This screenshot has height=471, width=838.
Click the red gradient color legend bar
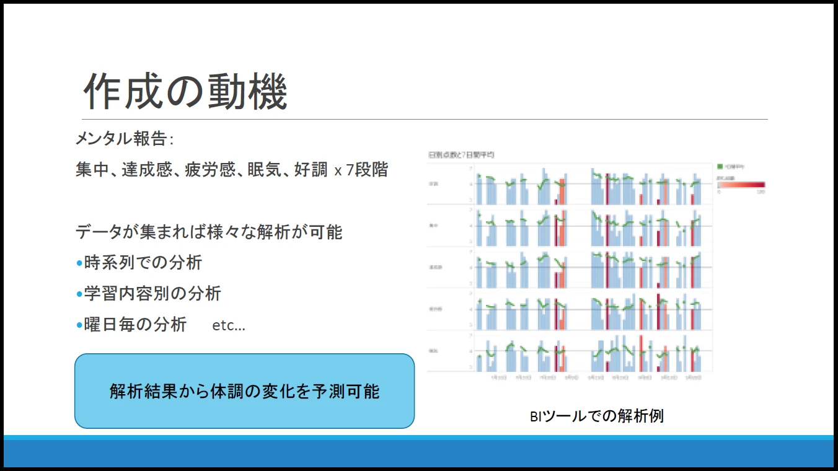point(741,184)
